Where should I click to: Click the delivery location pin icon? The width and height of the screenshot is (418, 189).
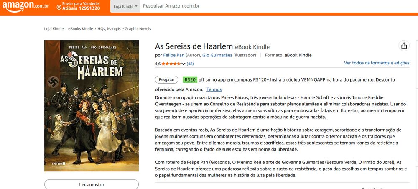[59, 8]
